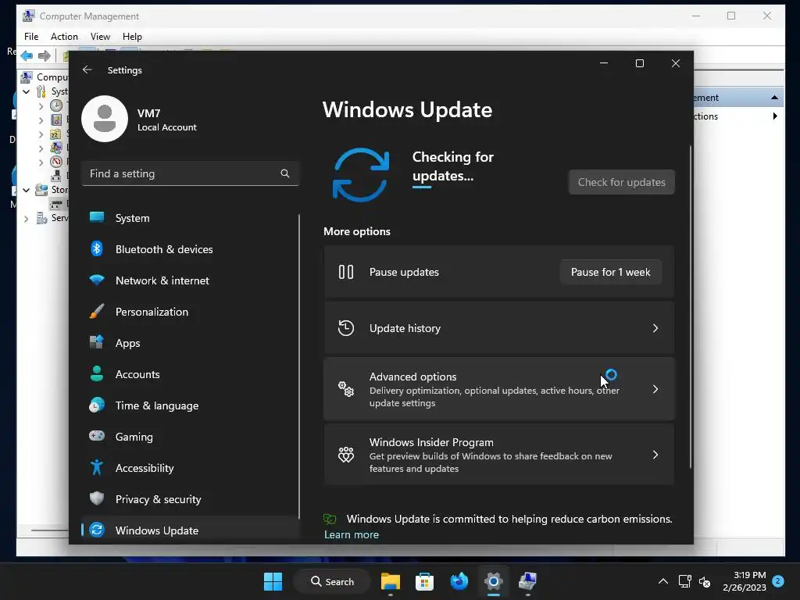Click the Windows Insider Program icon
This screenshot has width=800, height=600.
coord(346,455)
